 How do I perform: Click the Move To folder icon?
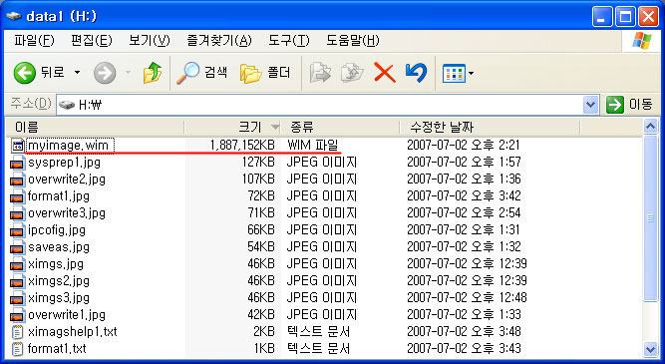pyautogui.click(x=320, y=73)
